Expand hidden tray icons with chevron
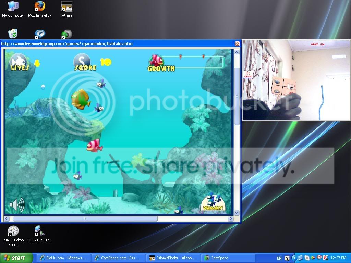This screenshot has width=351, height=263. 294,258
